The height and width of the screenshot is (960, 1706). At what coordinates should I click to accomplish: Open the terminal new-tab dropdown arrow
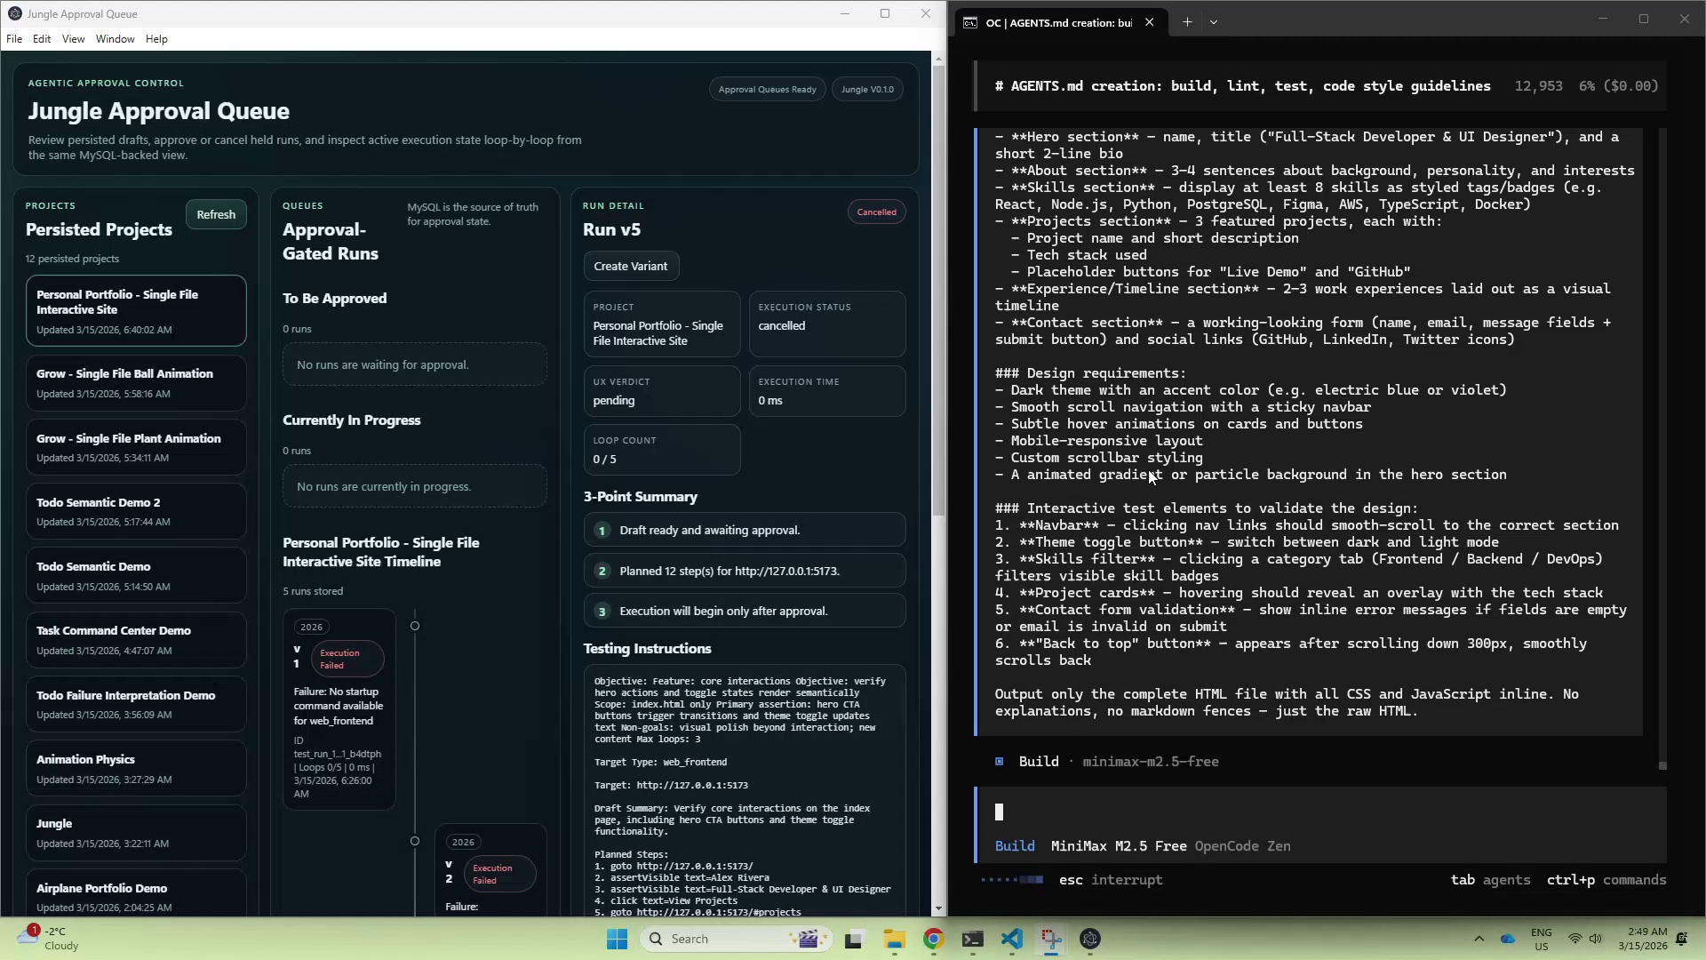tap(1214, 22)
